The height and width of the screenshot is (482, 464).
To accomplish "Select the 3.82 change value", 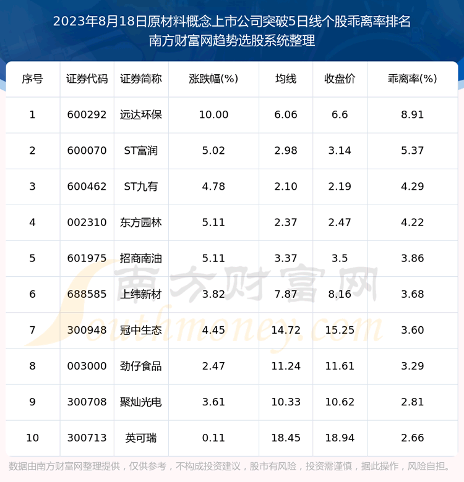I will tap(213, 294).
